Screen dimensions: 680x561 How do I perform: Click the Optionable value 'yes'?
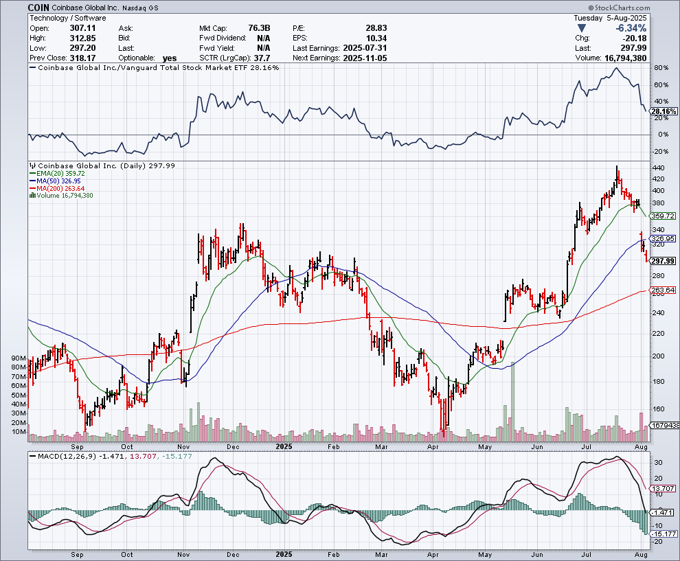[170, 58]
